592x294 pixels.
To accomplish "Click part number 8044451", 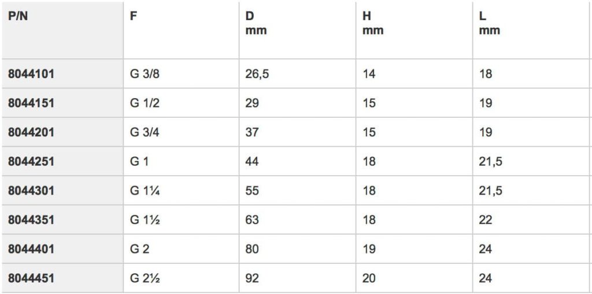I will (x=31, y=278).
